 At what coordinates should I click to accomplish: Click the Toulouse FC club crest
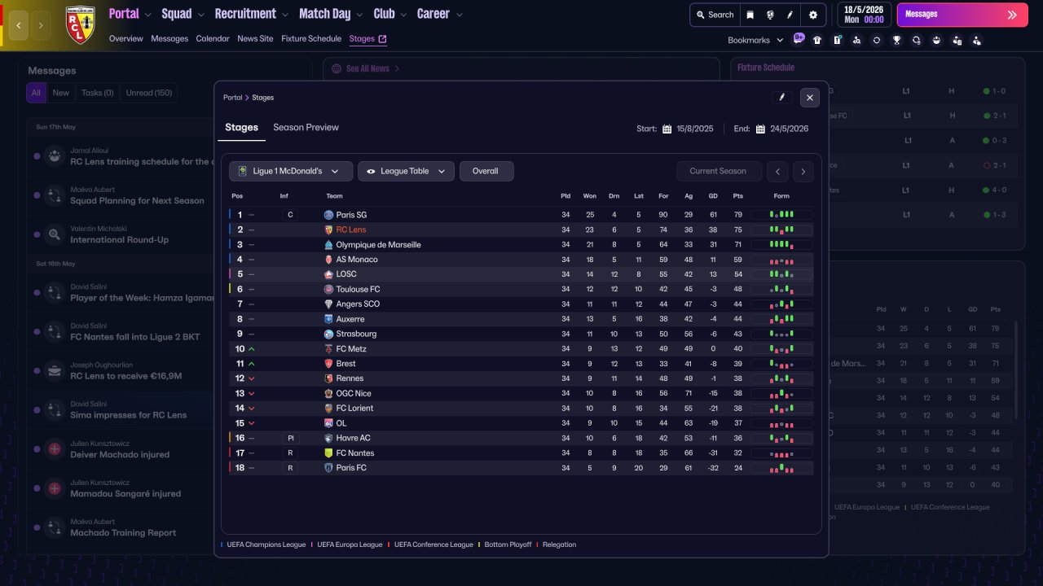pyautogui.click(x=328, y=289)
